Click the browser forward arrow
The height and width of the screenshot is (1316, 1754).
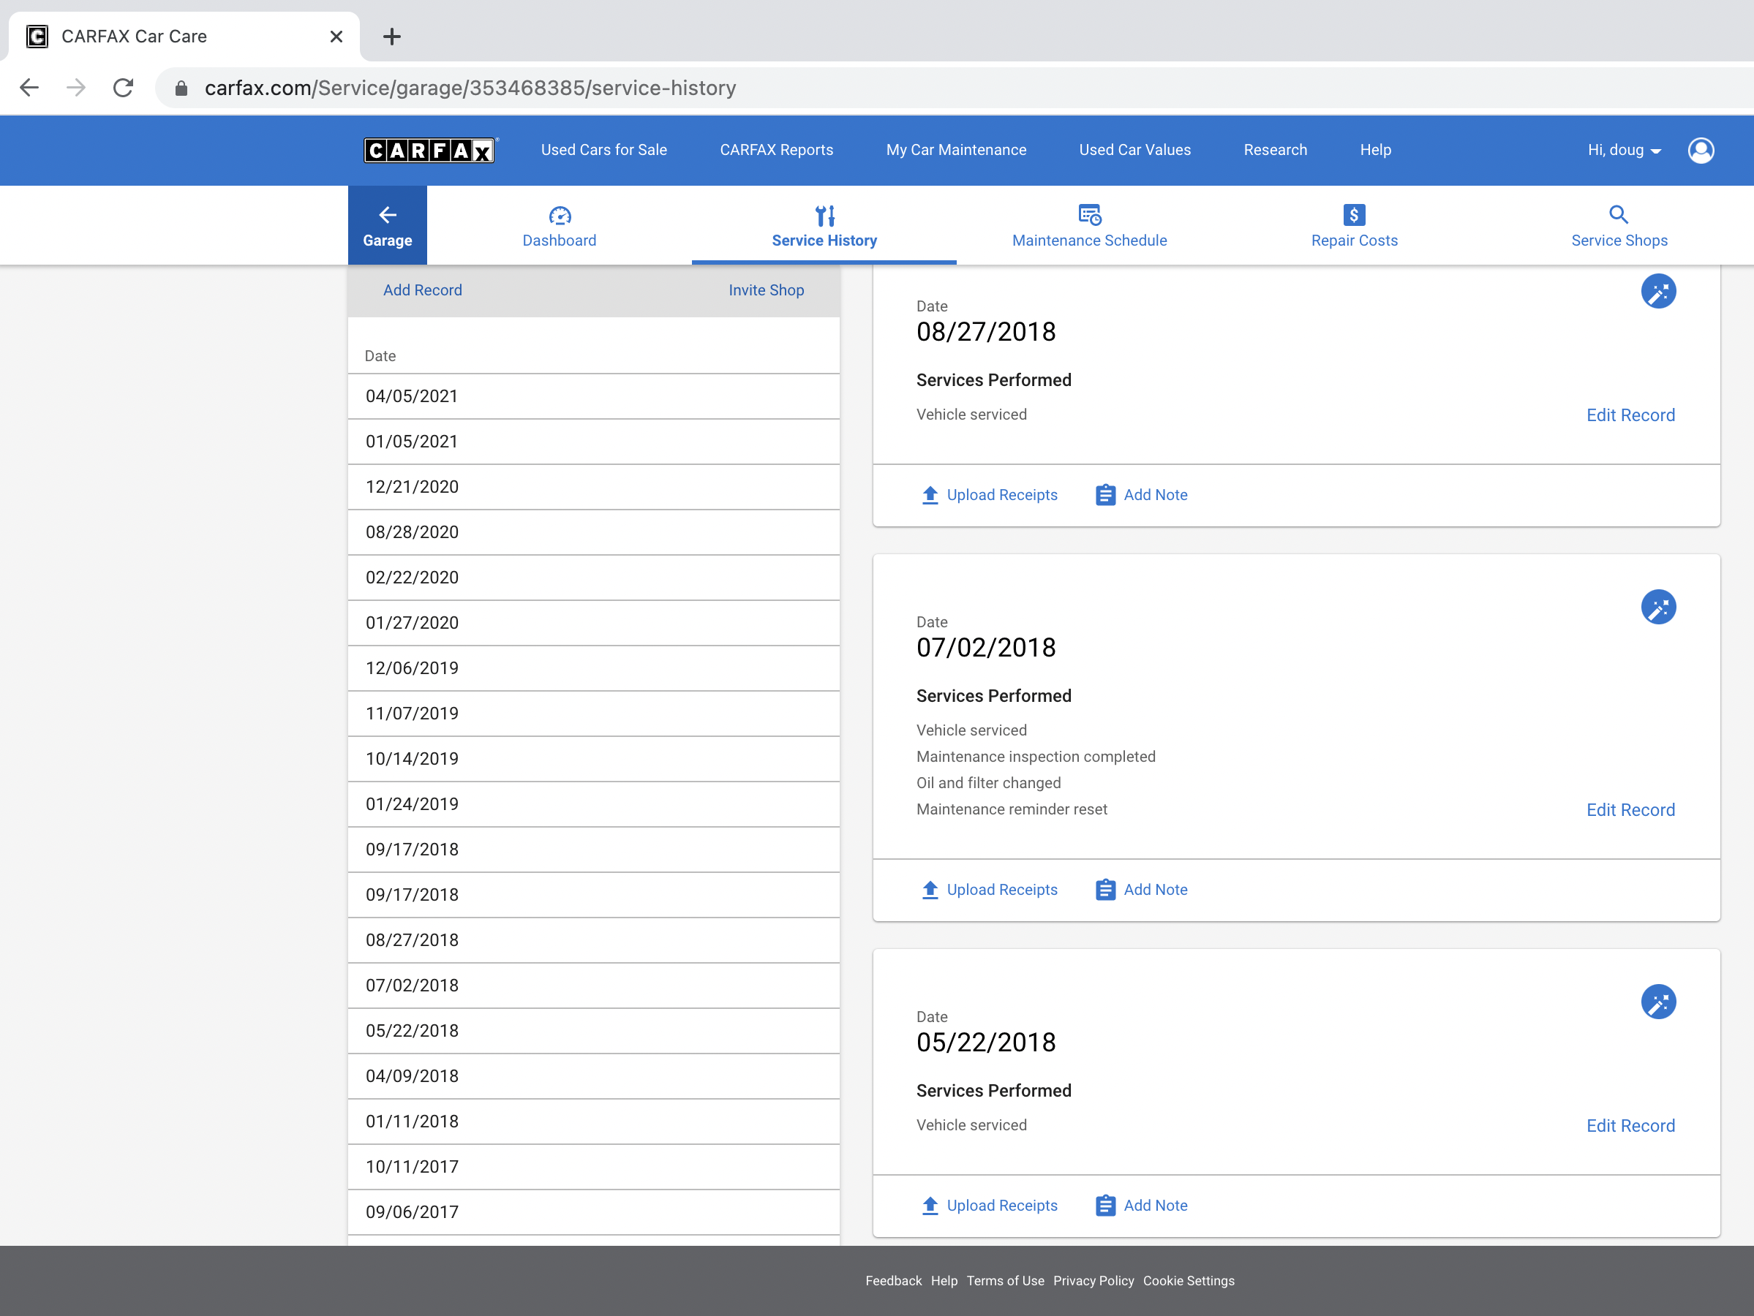pos(76,87)
